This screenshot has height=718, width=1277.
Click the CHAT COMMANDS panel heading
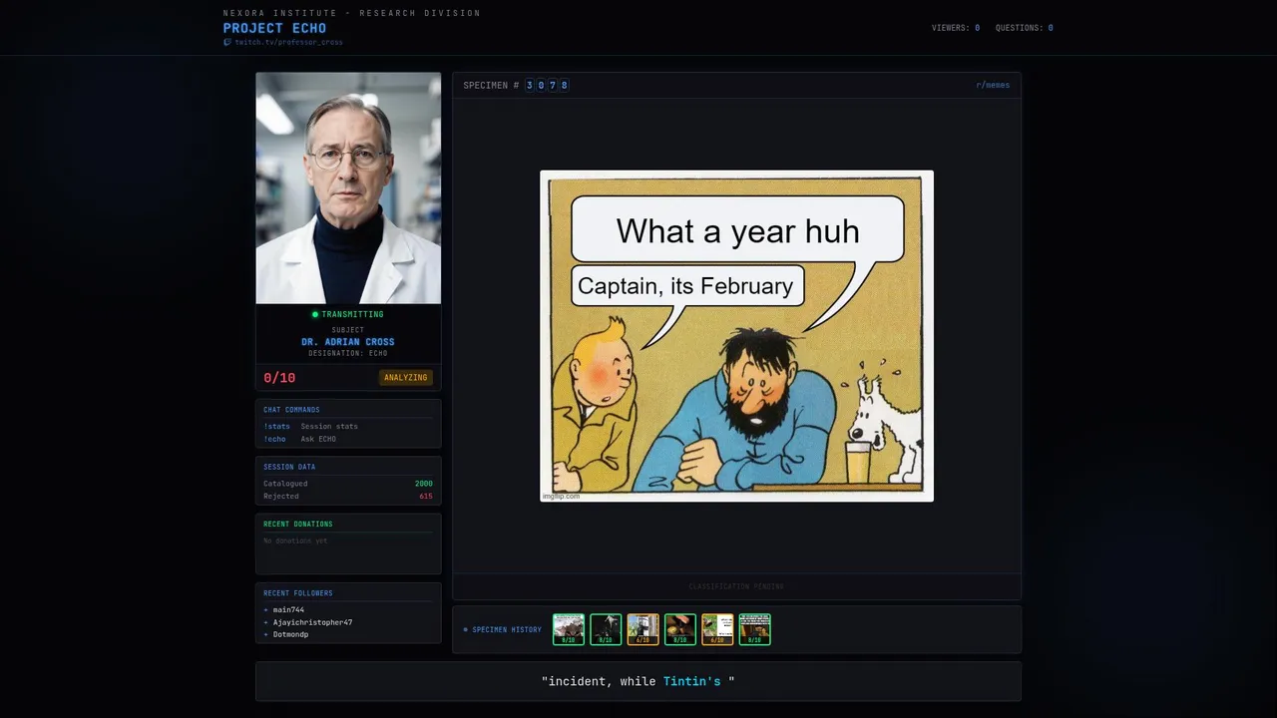pyautogui.click(x=291, y=410)
